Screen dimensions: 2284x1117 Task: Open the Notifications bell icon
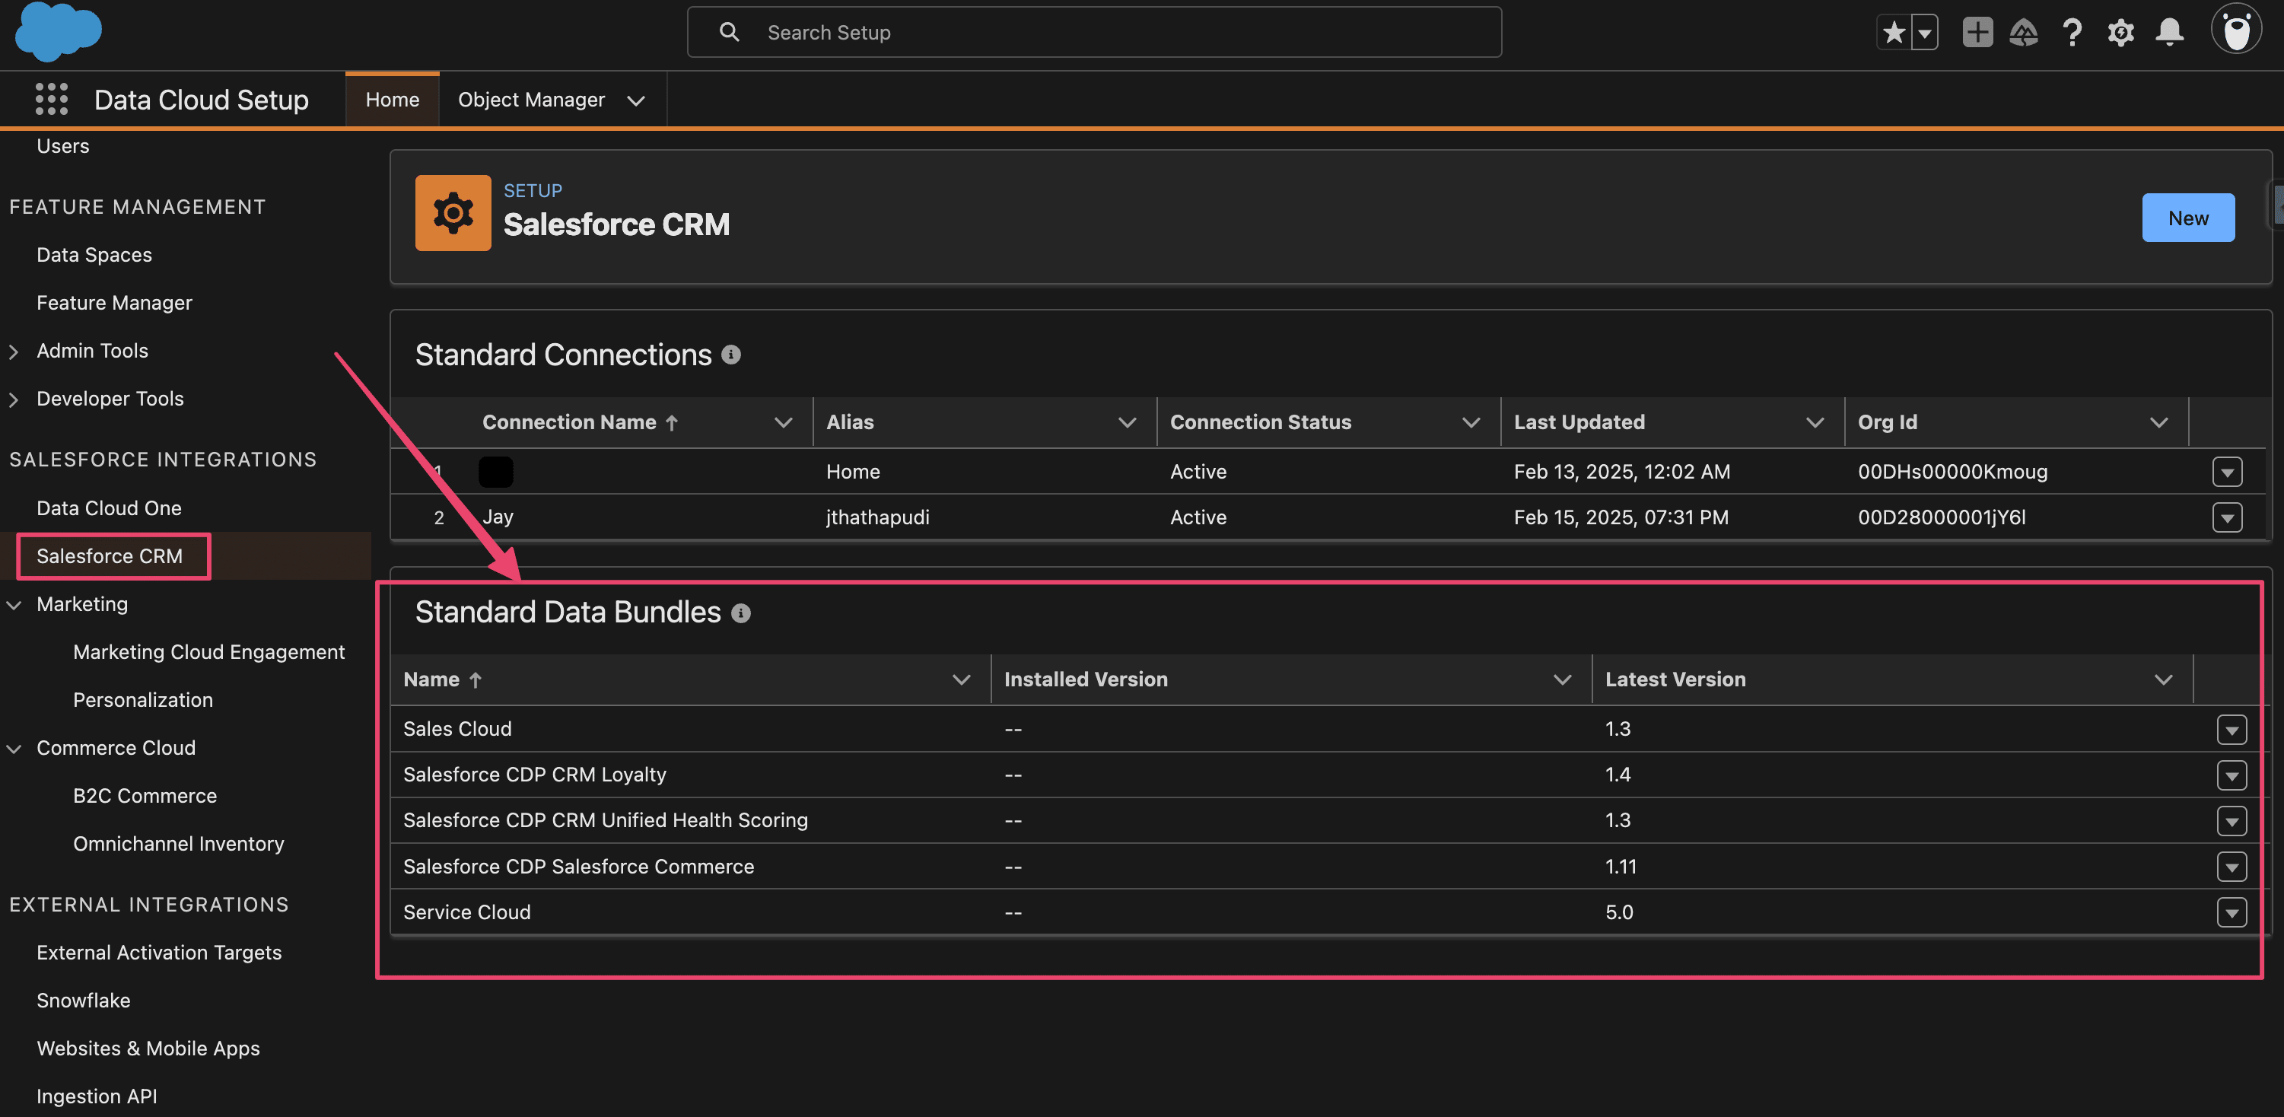click(x=2170, y=33)
